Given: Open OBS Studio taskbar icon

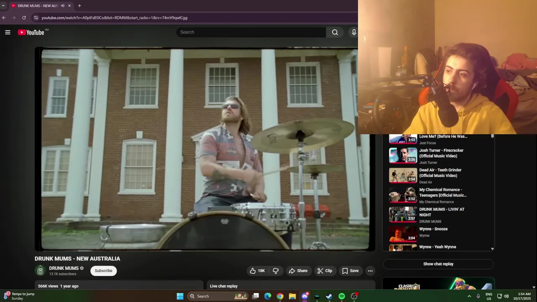Looking at the screenshot, I should 354,296.
